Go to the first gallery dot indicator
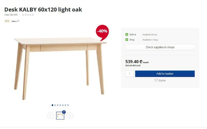The image size is (207, 129). tap(53, 105)
